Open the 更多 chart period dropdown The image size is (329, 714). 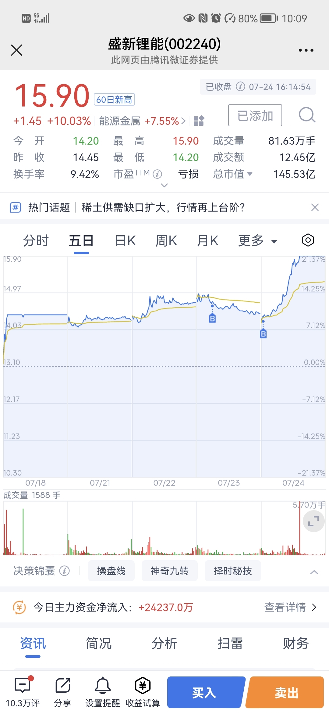[257, 241]
